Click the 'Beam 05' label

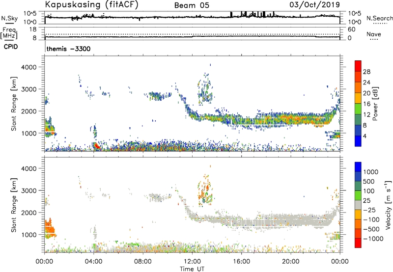[x=192, y=5]
